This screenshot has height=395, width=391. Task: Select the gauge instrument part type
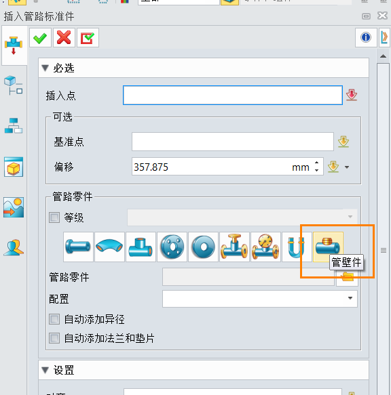[265, 247]
